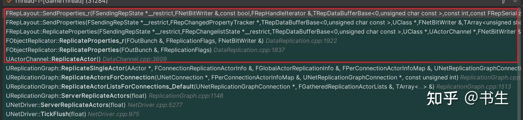Screen dimensions: 523x120
Task: Click the DataReplication.cpp:1922 file reference
Action: pyautogui.click(x=301, y=41)
